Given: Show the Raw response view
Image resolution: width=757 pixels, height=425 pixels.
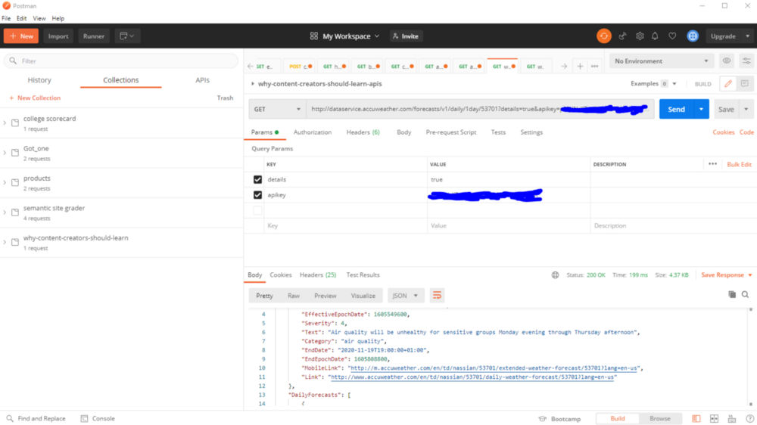Looking at the screenshot, I should (294, 296).
